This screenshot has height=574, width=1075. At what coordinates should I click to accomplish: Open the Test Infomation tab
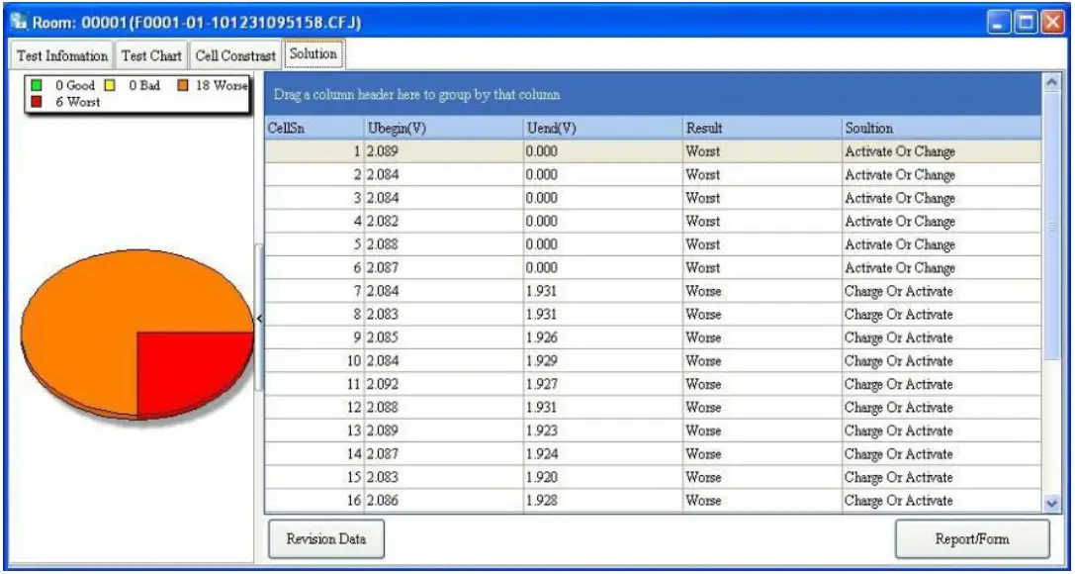[61, 55]
